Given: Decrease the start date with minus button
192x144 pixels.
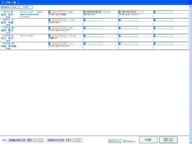Looking at the screenshot, I should click(x=36, y=140).
